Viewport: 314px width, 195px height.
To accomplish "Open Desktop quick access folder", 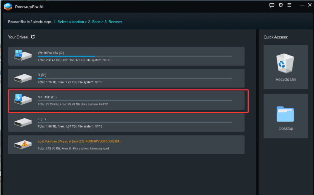I will pos(286,116).
